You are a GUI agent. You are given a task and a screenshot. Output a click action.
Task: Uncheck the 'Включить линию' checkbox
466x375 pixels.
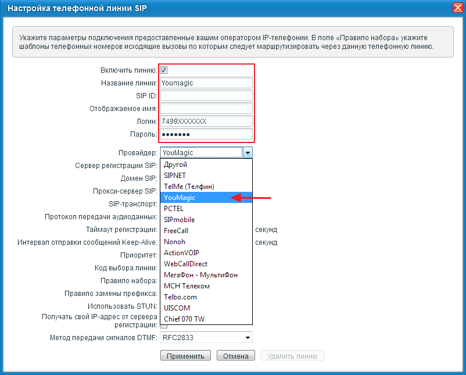pyautogui.click(x=164, y=70)
